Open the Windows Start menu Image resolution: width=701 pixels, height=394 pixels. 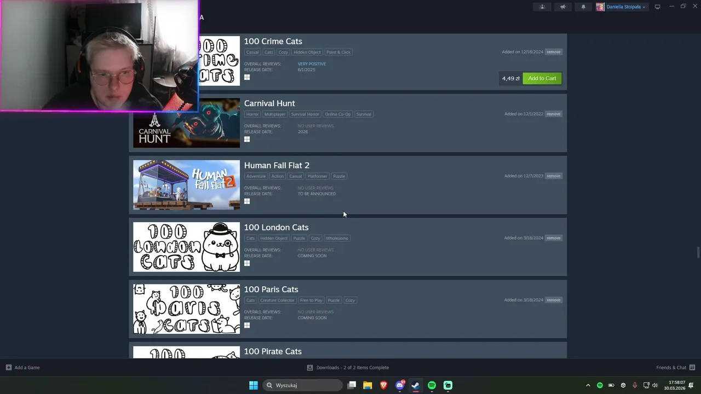tap(254, 385)
